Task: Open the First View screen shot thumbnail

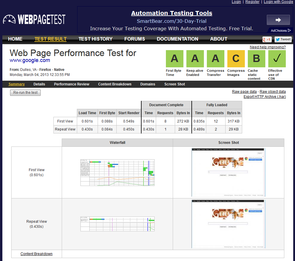Action: [x=229, y=172]
